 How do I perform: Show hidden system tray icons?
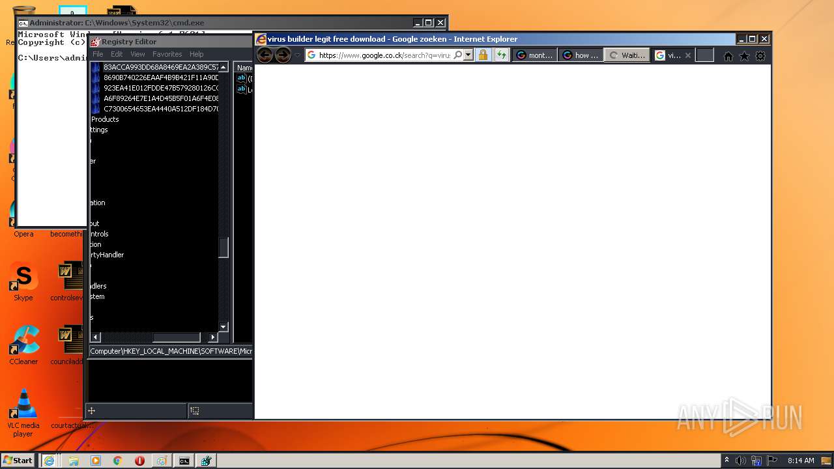[x=726, y=461]
